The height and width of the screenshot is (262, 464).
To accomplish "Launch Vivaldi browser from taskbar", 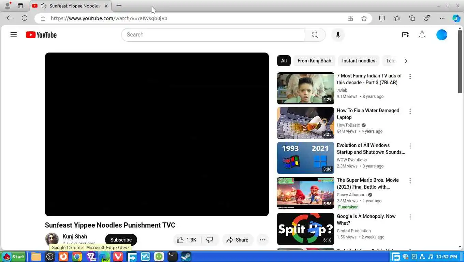I will tap(118, 257).
